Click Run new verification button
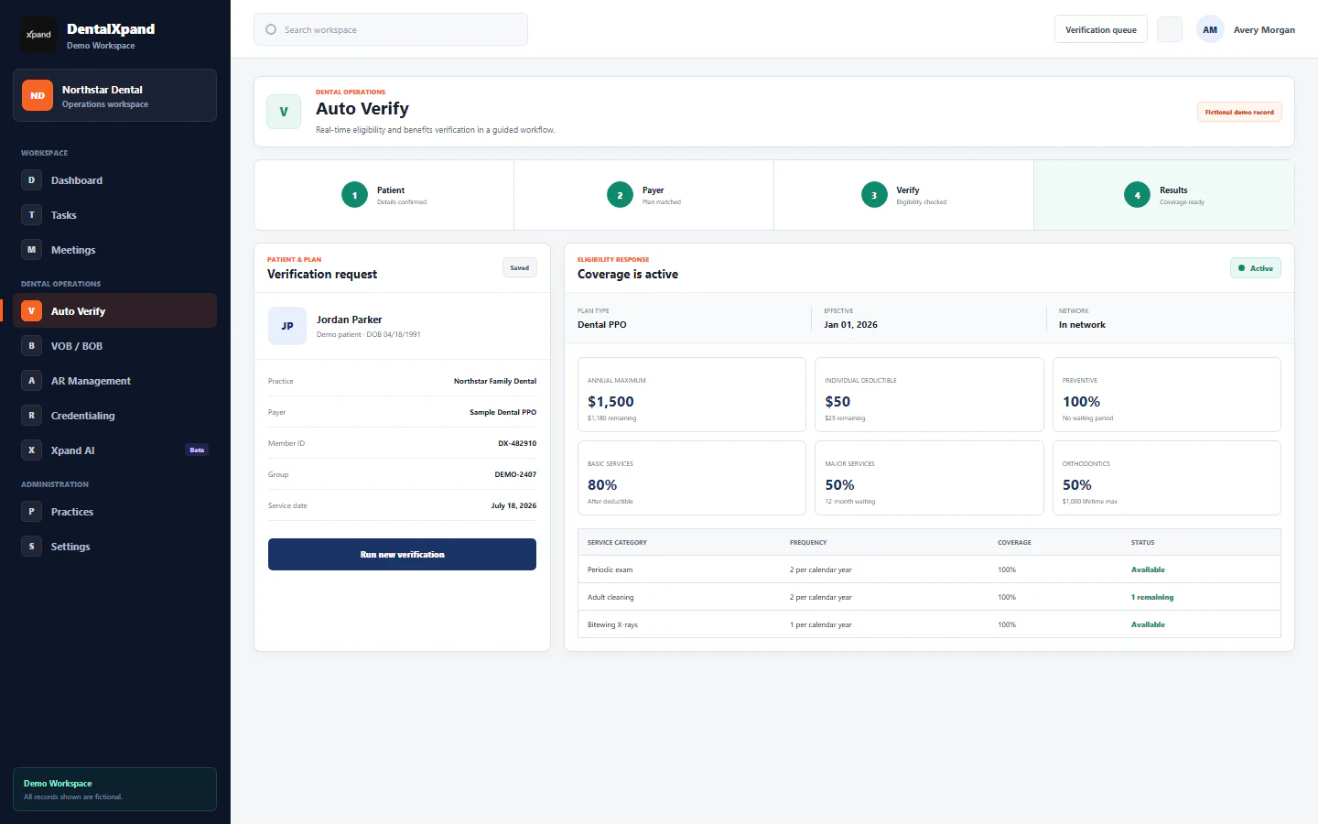Screen dimensions: 1318x824 coord(402,555)
